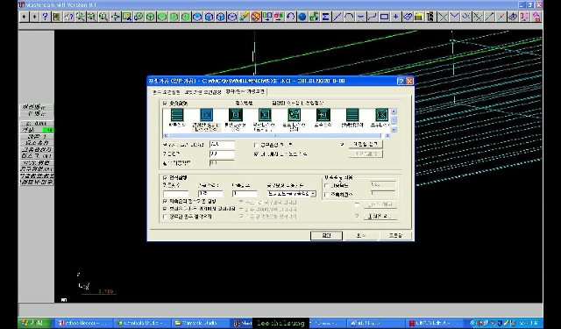
Task: Open Help with the blue question mark icon
Action: [45, 17]
